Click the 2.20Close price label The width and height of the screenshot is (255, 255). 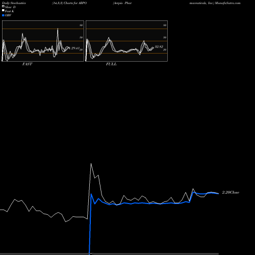(231, 192)
